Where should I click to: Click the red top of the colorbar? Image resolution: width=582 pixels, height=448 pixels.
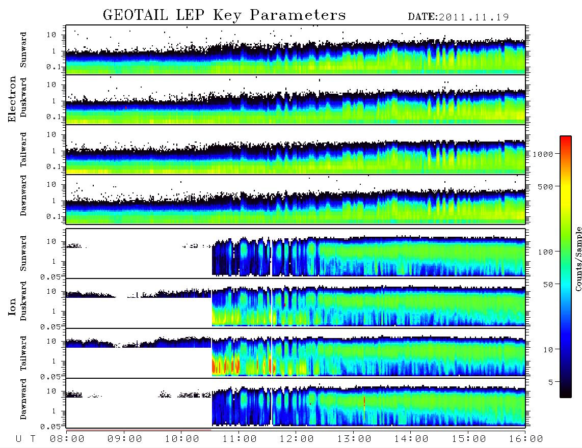tap(566, 141)
